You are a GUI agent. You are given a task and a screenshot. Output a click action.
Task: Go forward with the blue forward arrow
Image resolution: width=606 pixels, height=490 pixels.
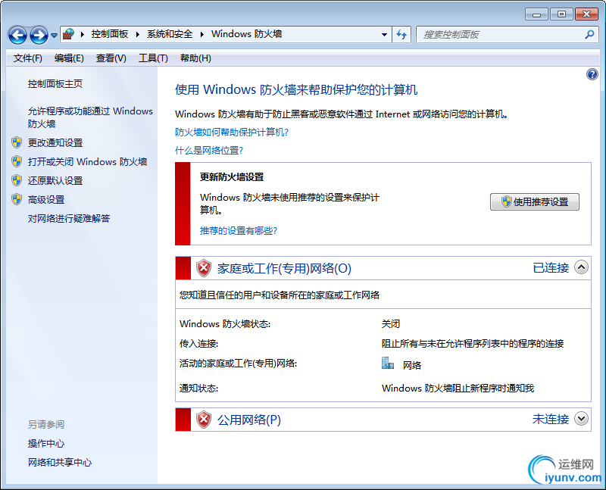click(x=39, y=35)
